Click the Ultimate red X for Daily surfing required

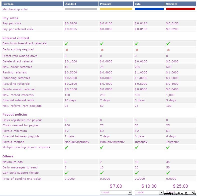(x=168, y=50)
